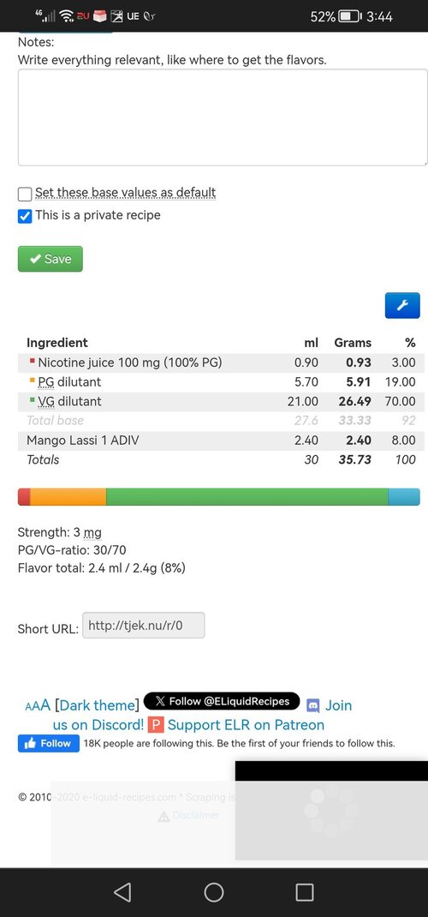The width and height of the screenshot is (428, 917).
Task: Click the green VG segment of ratio bar
Action: 247,496
